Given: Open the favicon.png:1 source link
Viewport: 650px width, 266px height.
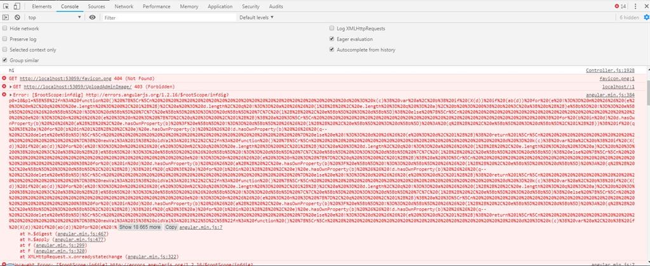Looking at the screenshot, I should (617, 78).
